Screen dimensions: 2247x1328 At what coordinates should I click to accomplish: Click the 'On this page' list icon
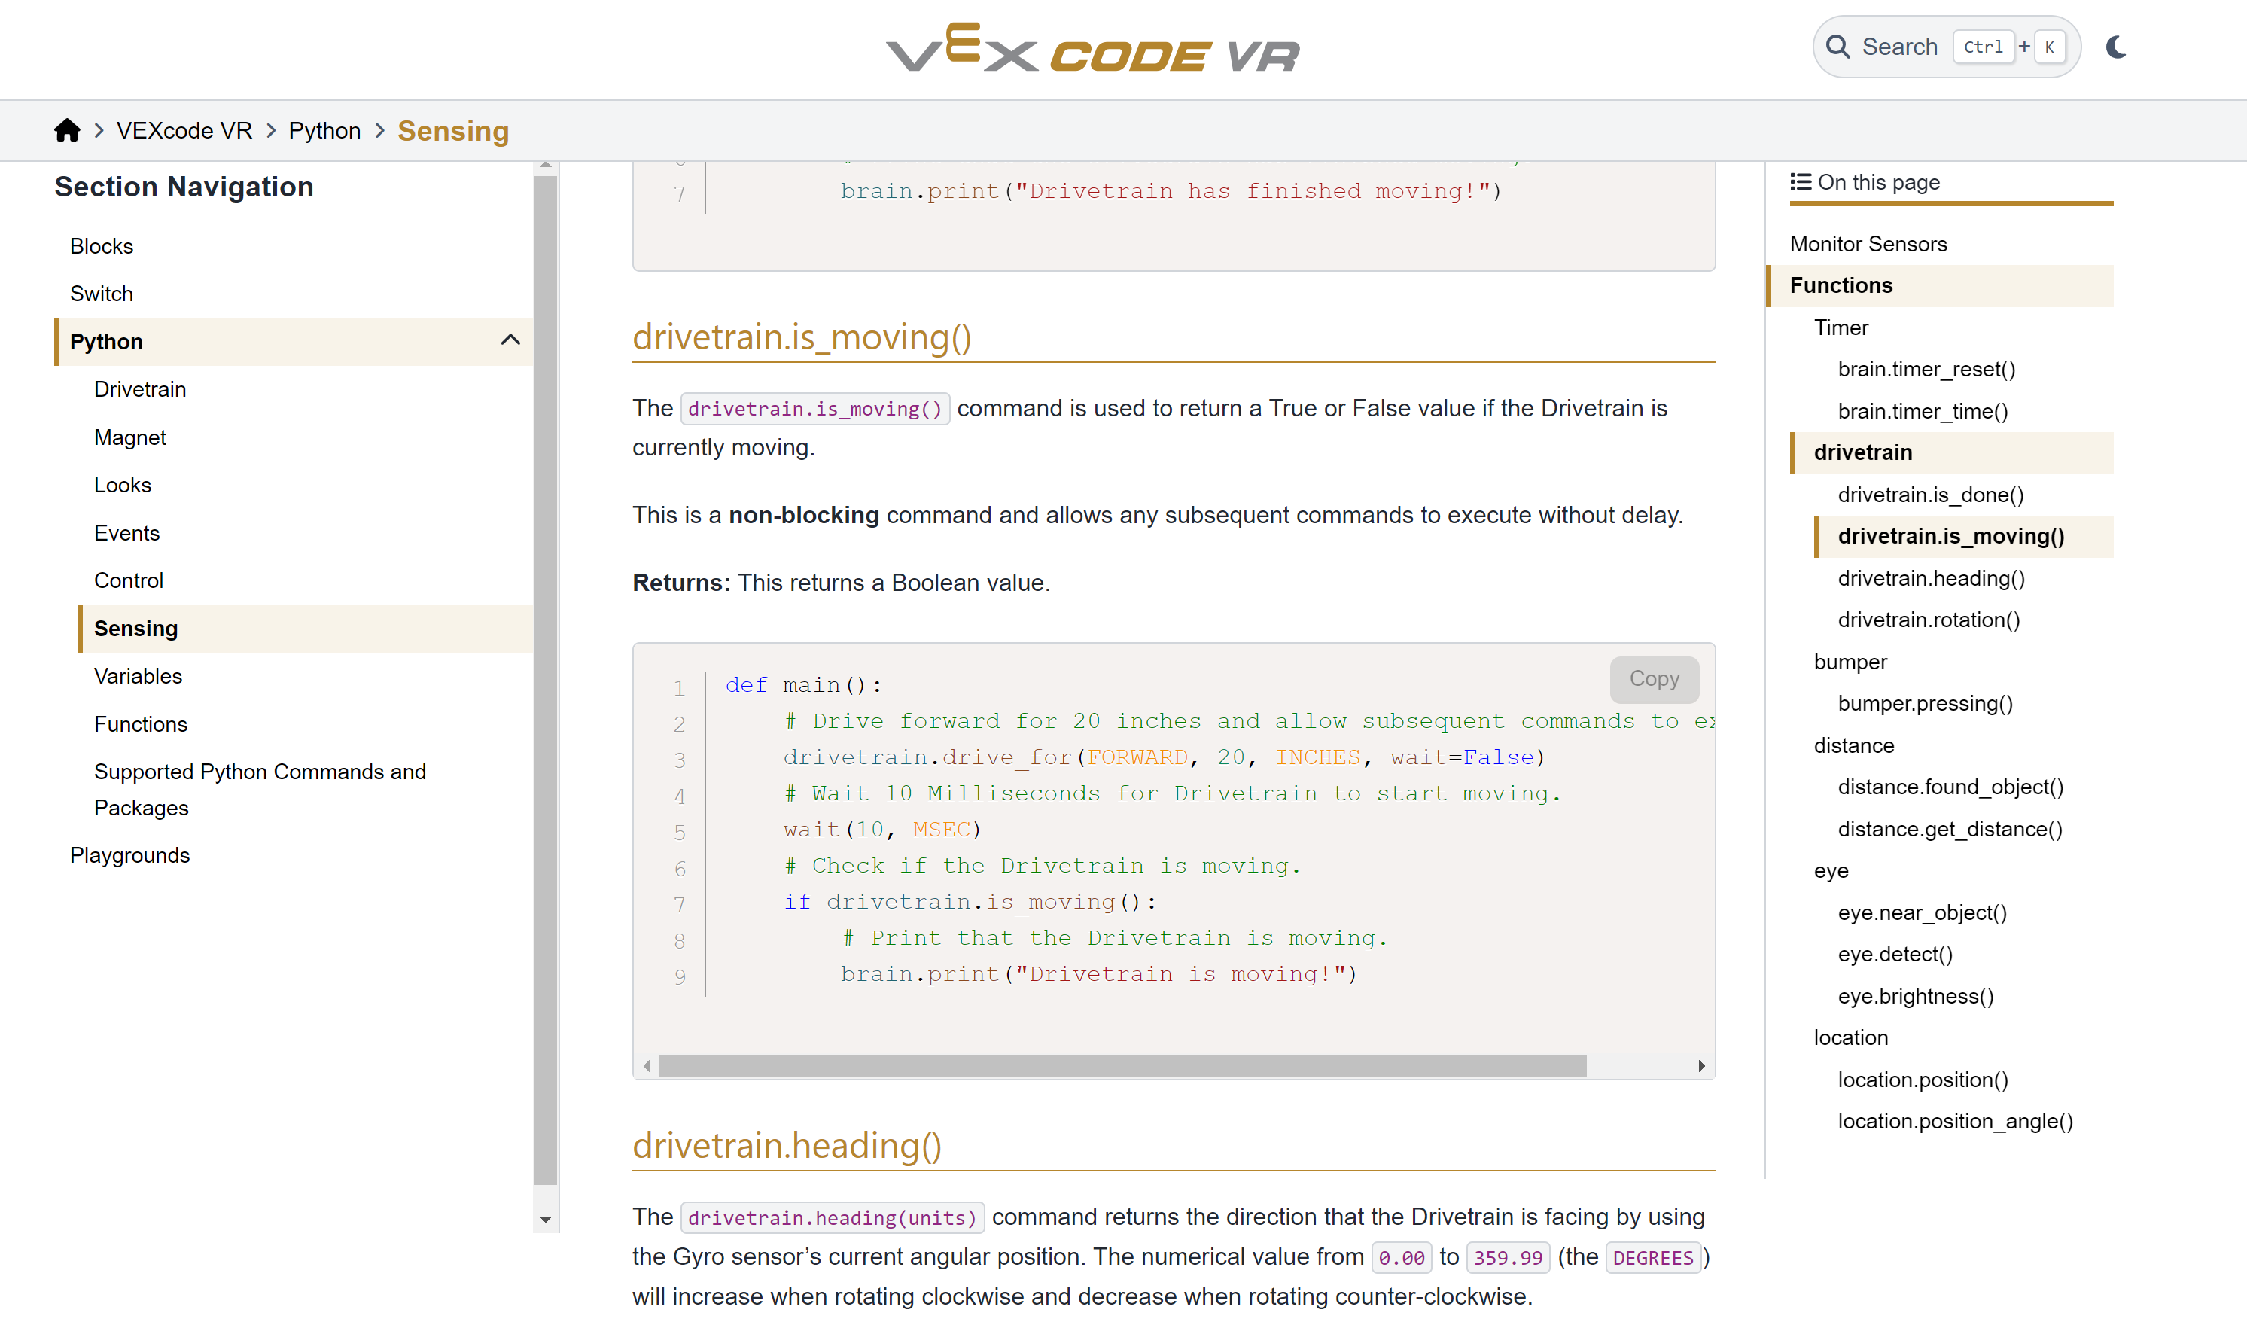(1800, 181)
